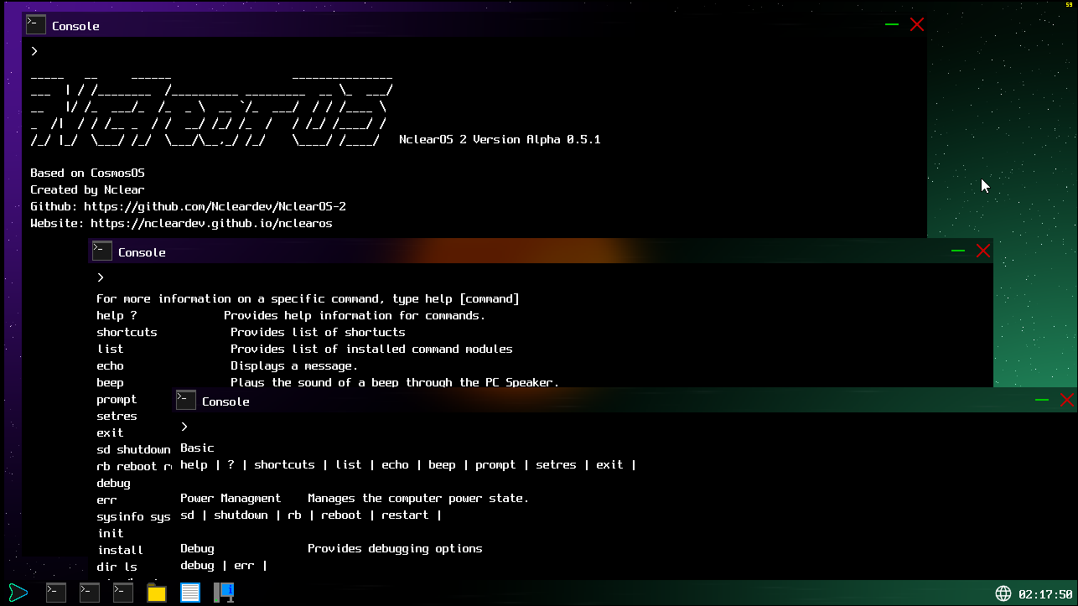Click the "prompt" command in middle console listing
Image resolution: width=1078 pixels, height=606 pixels.
click(117, 399)
